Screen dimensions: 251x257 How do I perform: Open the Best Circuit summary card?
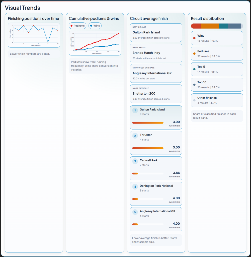pos(156,33)
